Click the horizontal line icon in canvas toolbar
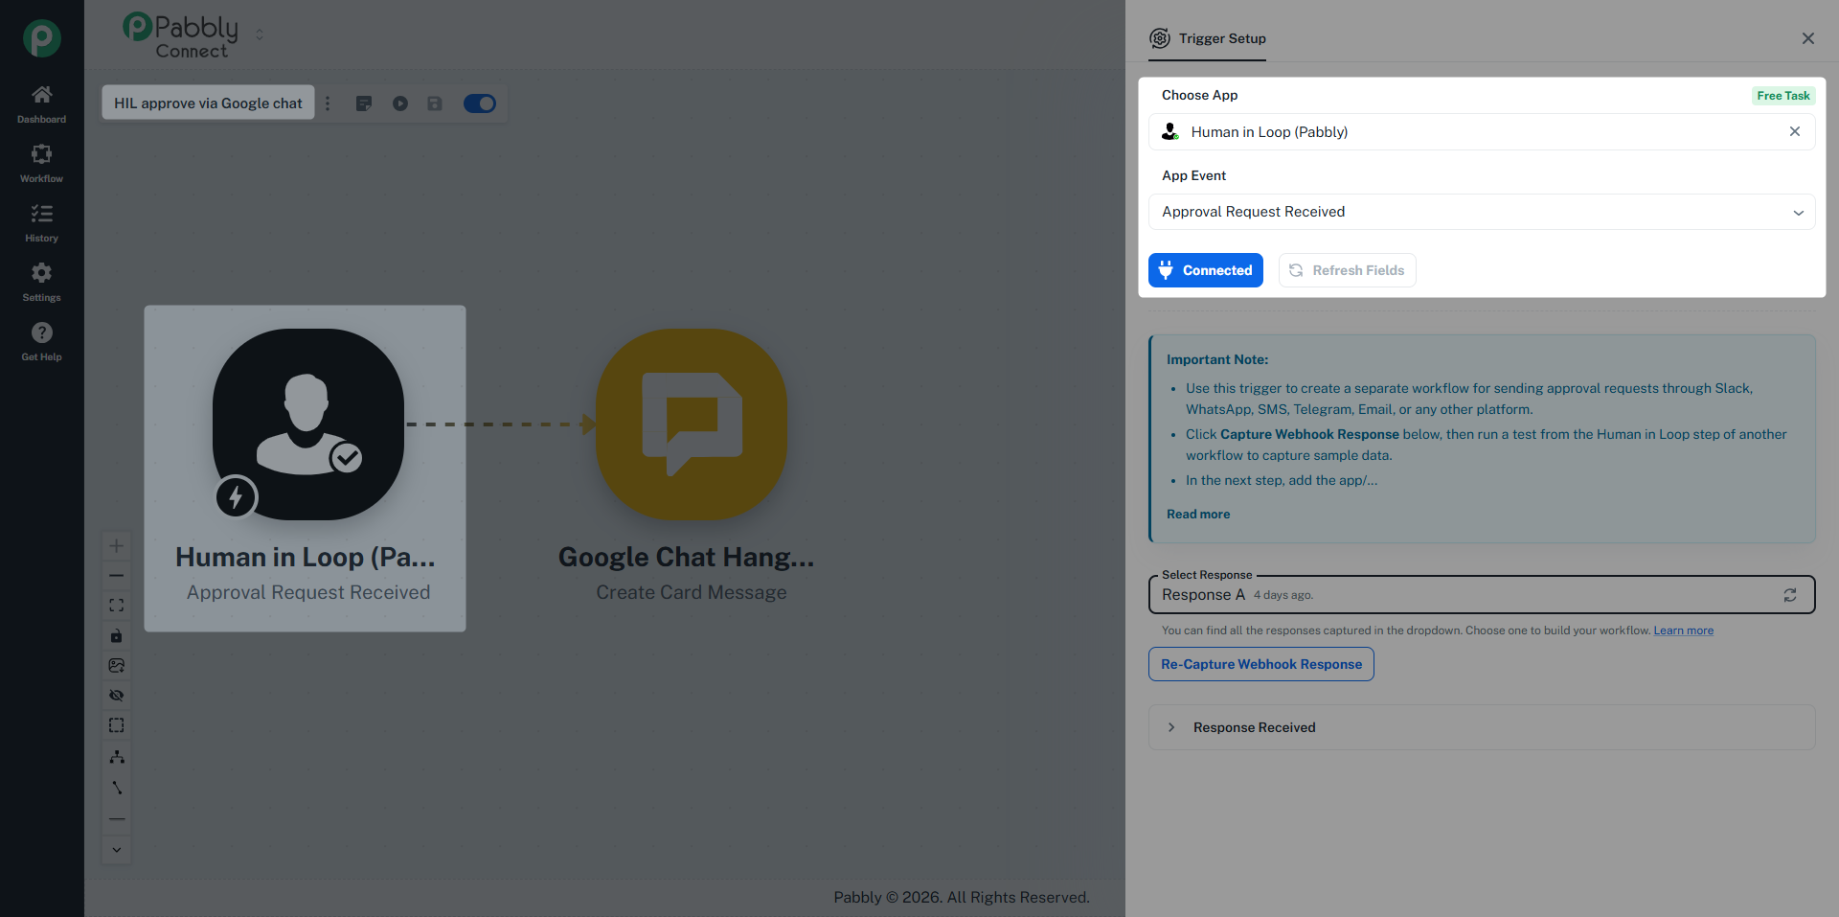The width and height of the screenshot is (1839, 917). (x=116, y=819)
